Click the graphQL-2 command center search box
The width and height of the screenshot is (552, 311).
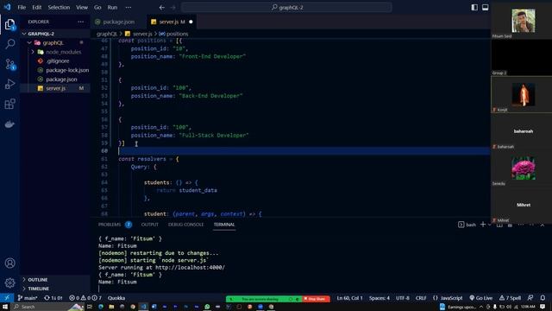pos(286,8)
